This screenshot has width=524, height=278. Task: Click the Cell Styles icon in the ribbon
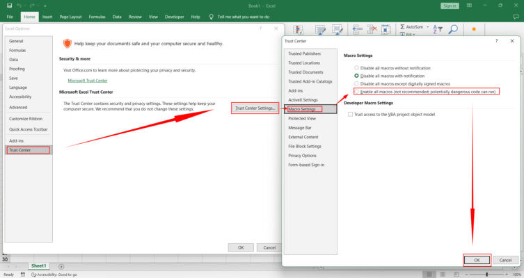coord(338,30)
